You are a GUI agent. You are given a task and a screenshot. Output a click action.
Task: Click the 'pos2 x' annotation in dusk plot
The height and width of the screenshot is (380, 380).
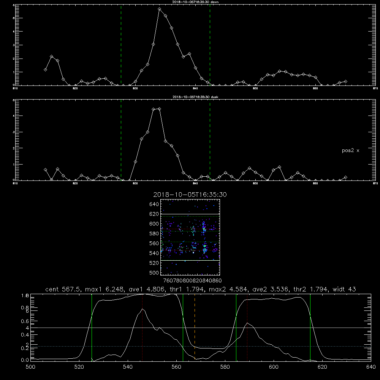(x=350, y=150)
